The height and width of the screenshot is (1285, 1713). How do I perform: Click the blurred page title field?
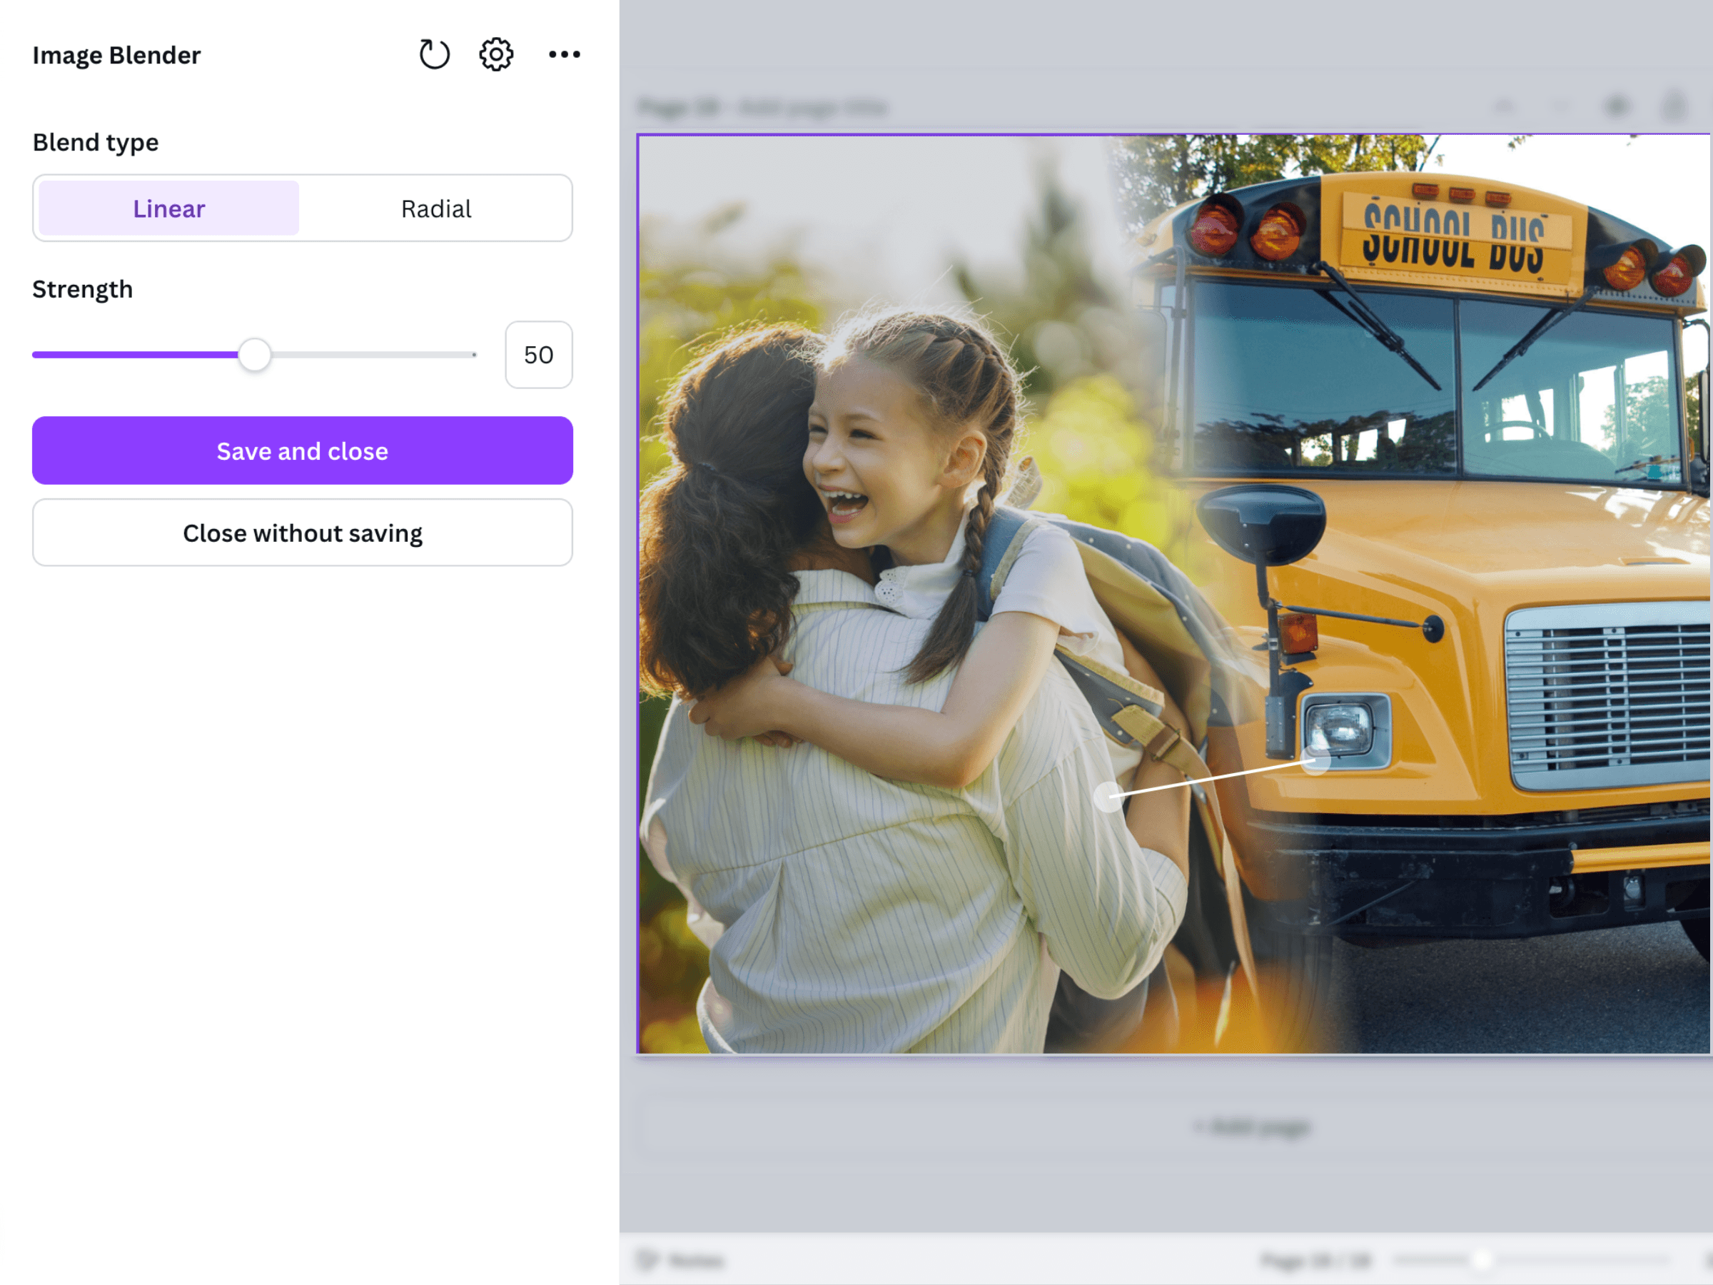[812, 107]
